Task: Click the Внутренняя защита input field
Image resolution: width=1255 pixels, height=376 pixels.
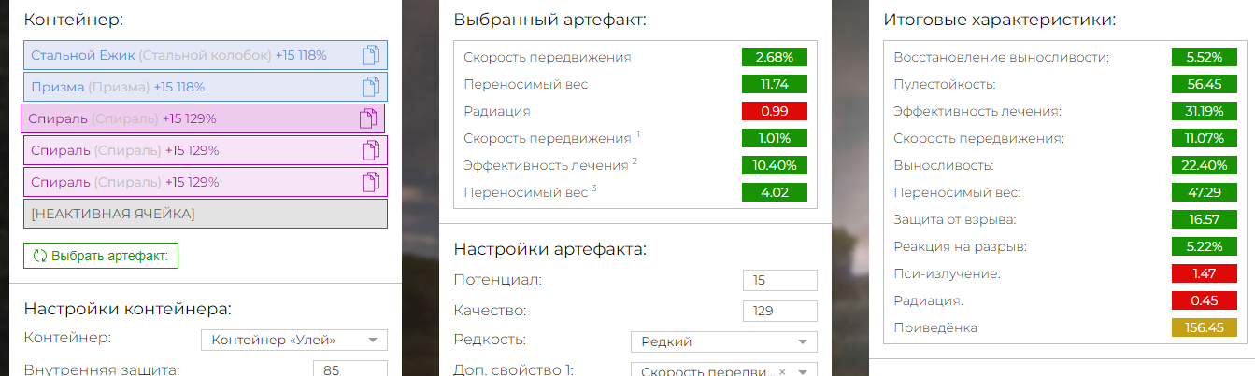Action: (x=350, y=369)
